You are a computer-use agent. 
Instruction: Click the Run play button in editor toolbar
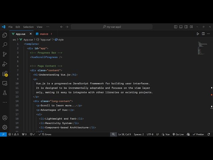coord(198,34)
